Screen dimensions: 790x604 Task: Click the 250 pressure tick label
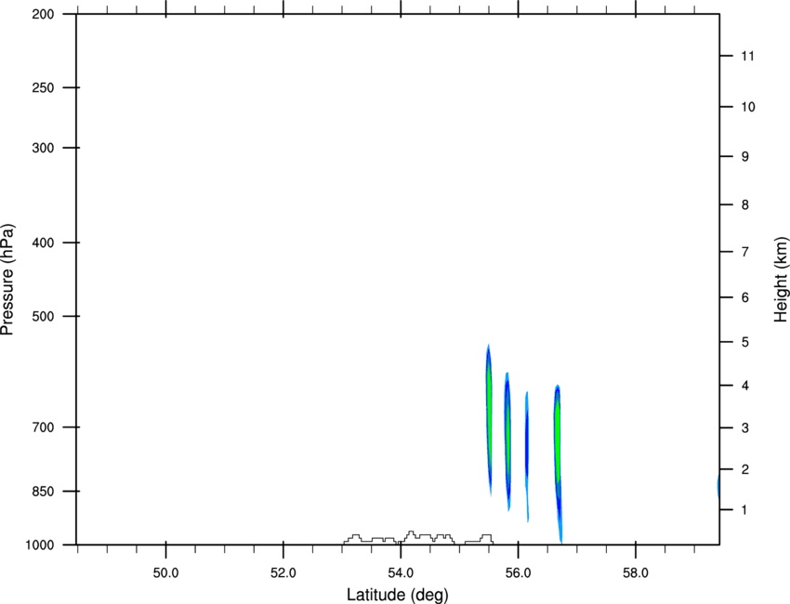click(43, 87)
